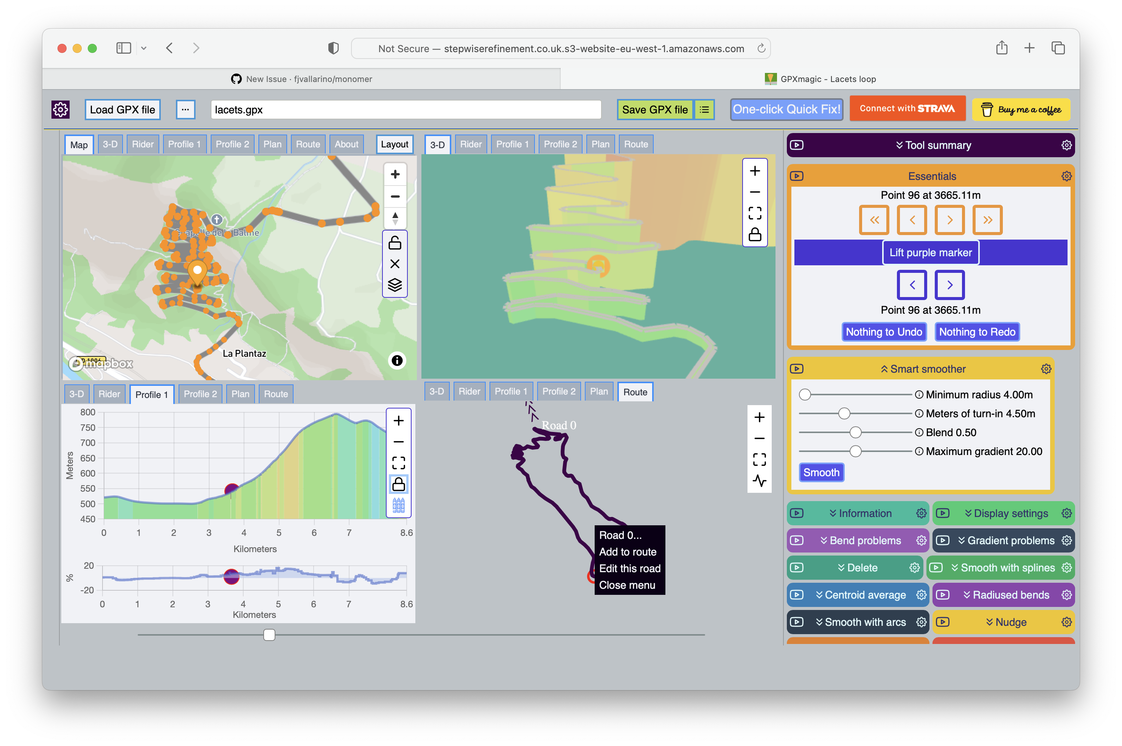Click the X icon on the map controls
Screen dimensions: 1122x746
pos(395,264)
